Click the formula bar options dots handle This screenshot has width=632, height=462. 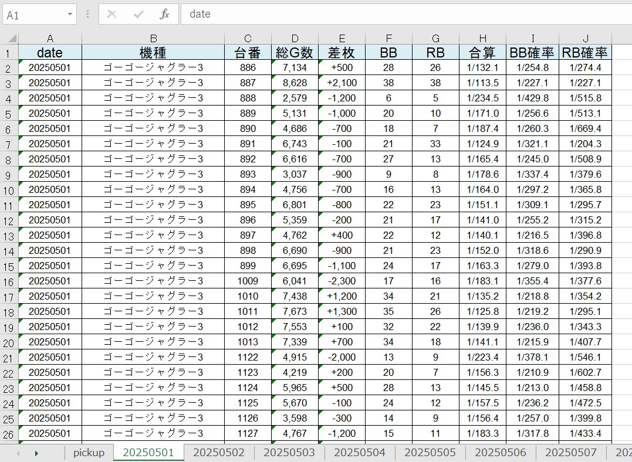(87, 15)
